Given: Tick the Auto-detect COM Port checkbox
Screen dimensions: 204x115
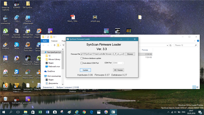Looking at the screenshot, I should tap(82, 63).
